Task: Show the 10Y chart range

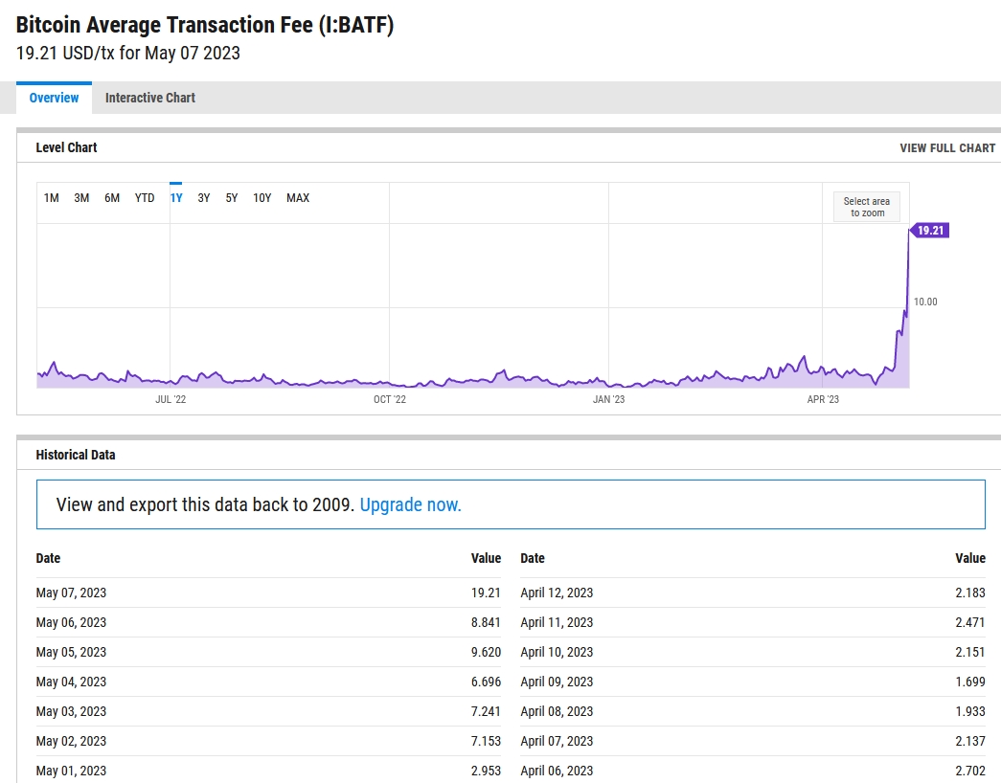Action: (x=262, y=198)
